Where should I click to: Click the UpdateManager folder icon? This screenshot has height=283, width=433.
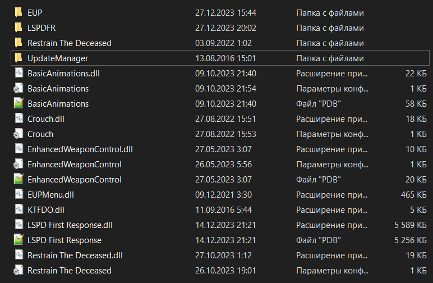[18, 58]
